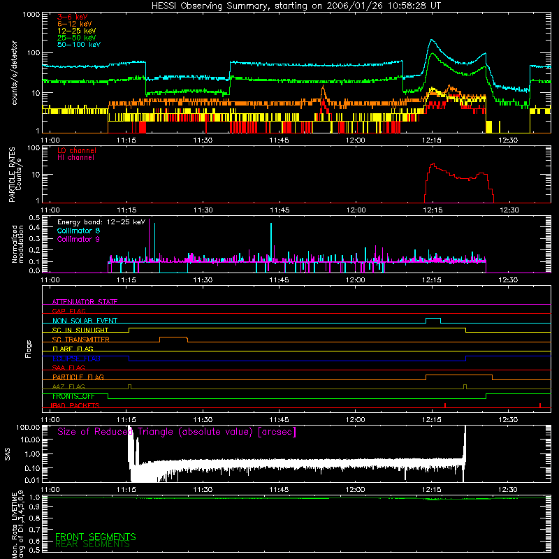This screenshot has width=559, height=559.
Task: Click the 11:30 tick label under the top counts panel
Action: point(203,140)
